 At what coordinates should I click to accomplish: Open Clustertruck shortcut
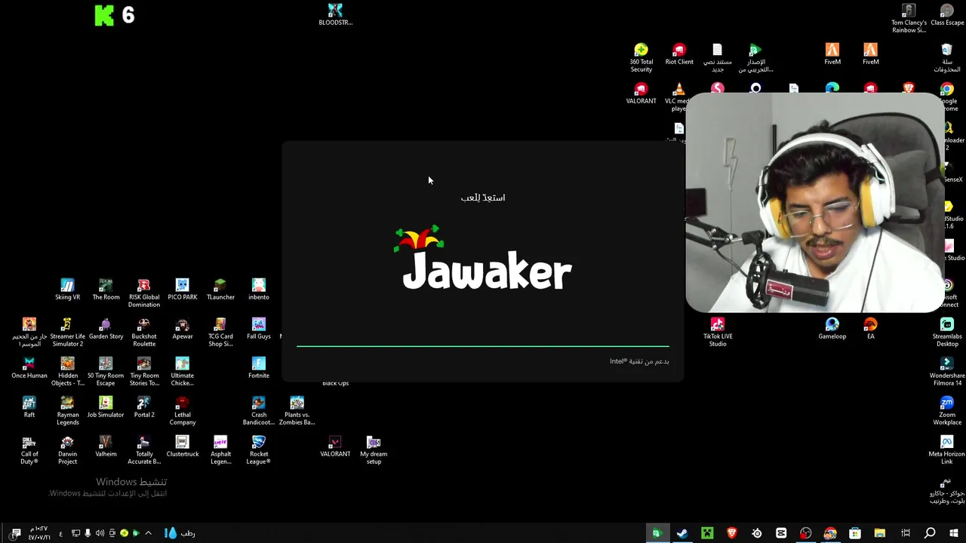point(182,446)
